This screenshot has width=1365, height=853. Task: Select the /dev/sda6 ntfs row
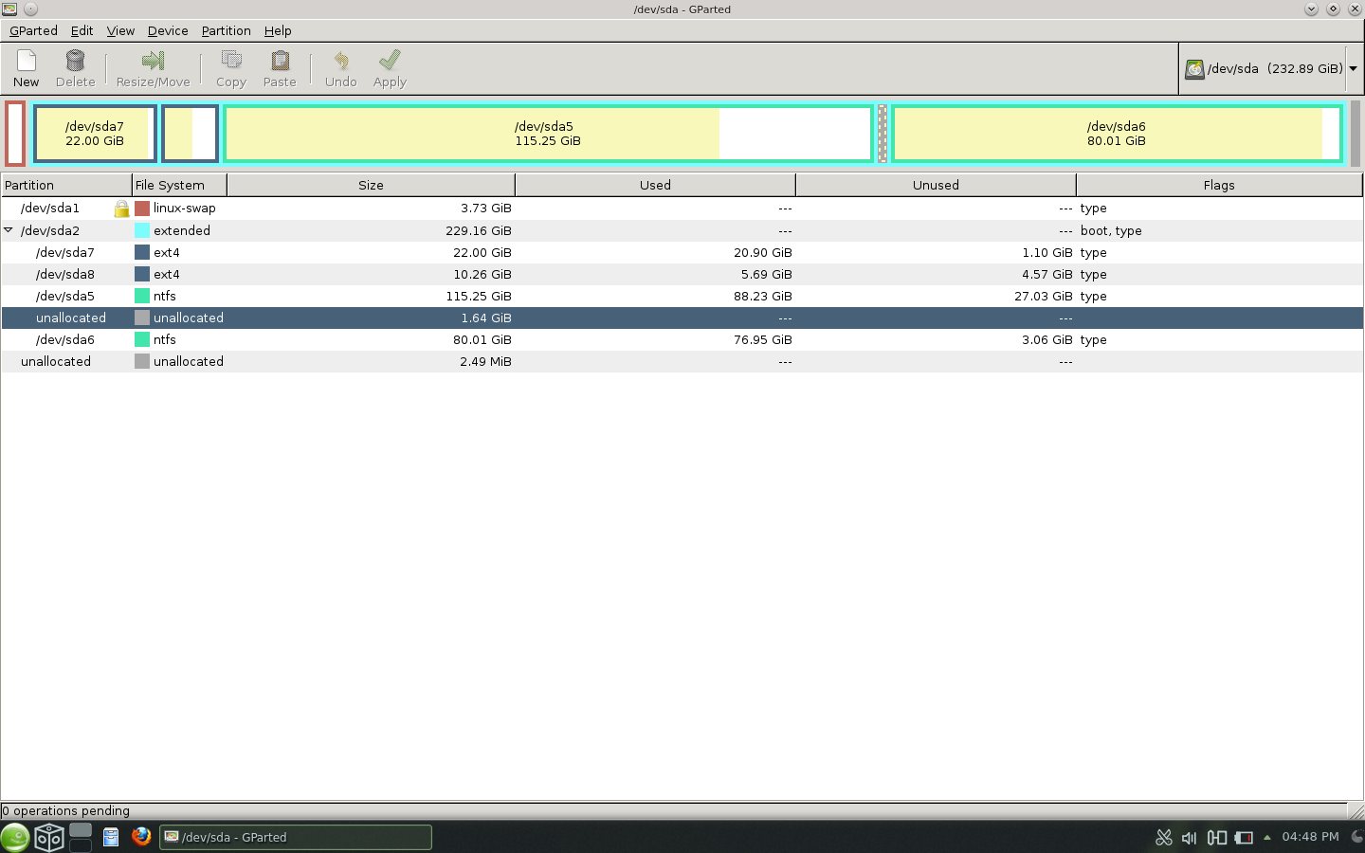tap(682, 339)
